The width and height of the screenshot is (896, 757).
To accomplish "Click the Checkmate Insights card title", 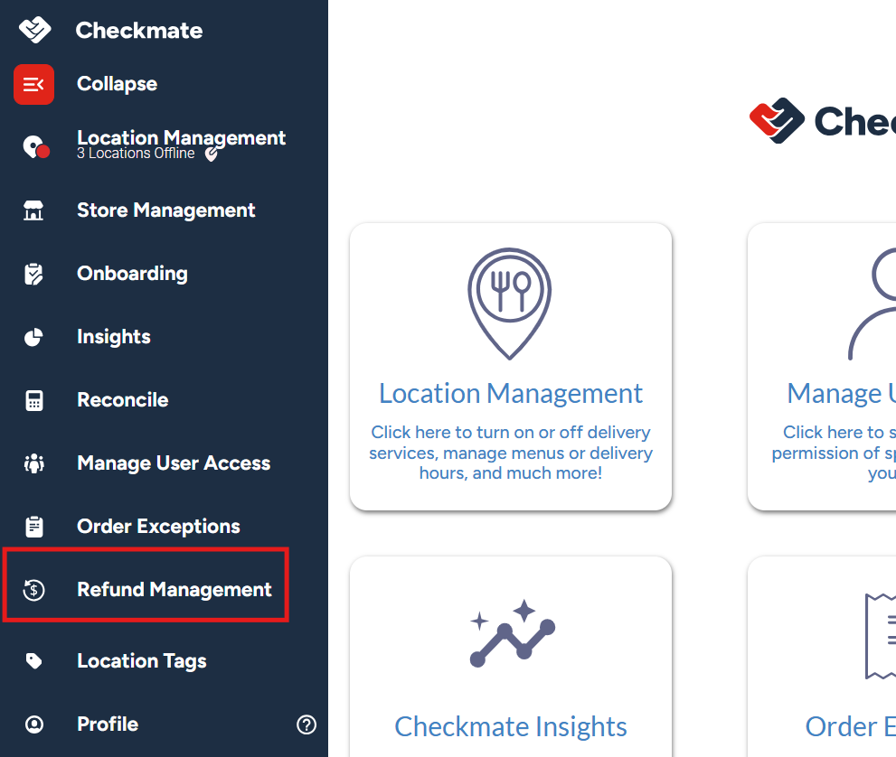I will pos(510,727).
